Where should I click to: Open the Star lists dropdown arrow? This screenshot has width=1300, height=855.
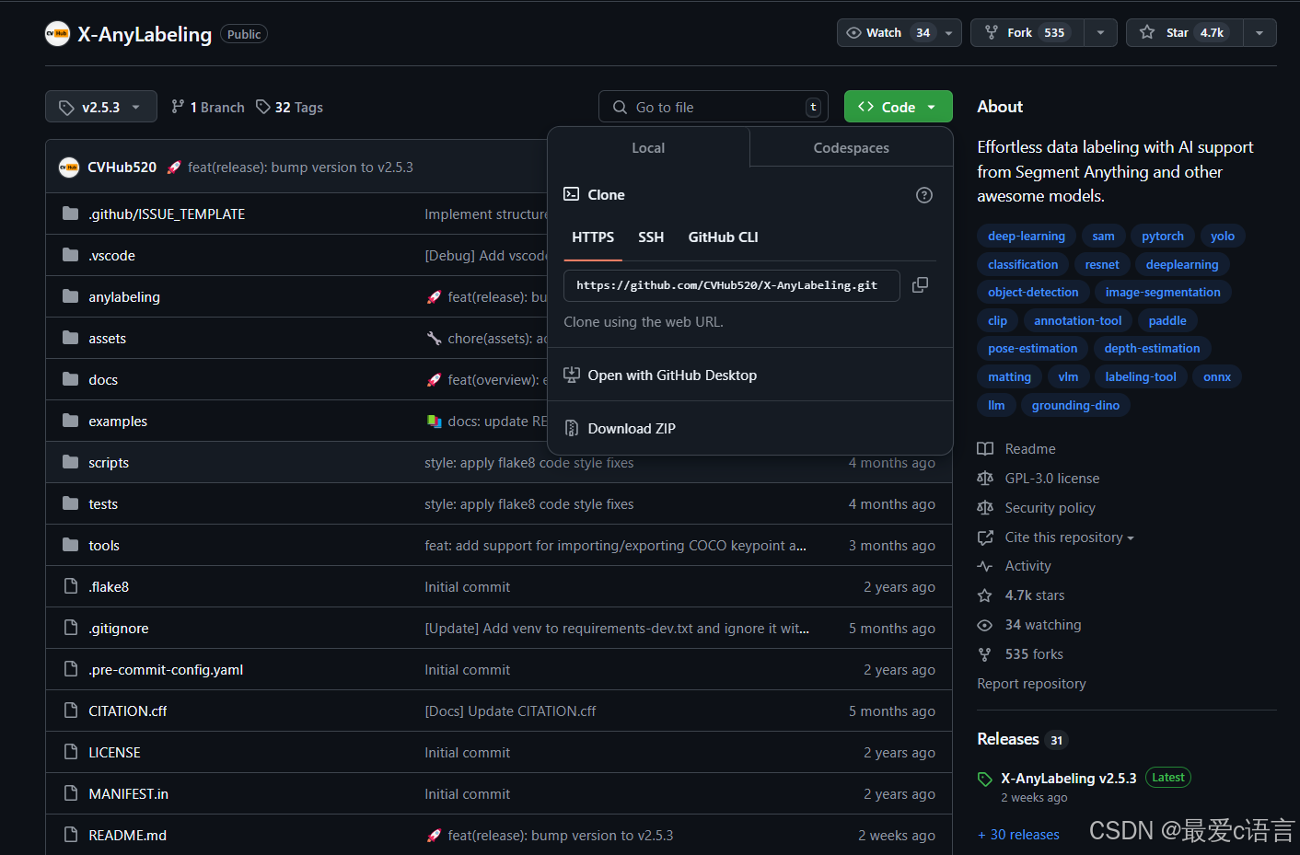1259,32
